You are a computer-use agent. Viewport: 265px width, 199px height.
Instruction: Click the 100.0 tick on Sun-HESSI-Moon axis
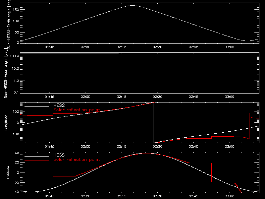14,56
